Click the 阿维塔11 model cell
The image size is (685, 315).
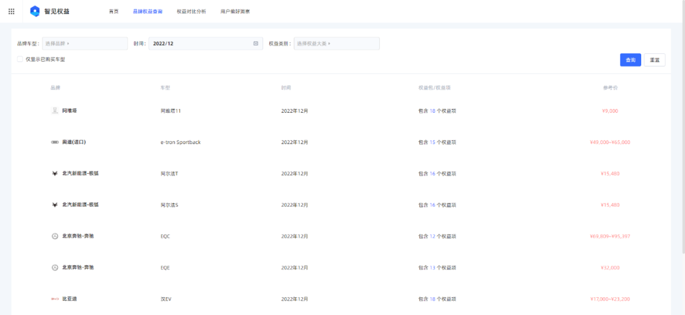point(171,111)
